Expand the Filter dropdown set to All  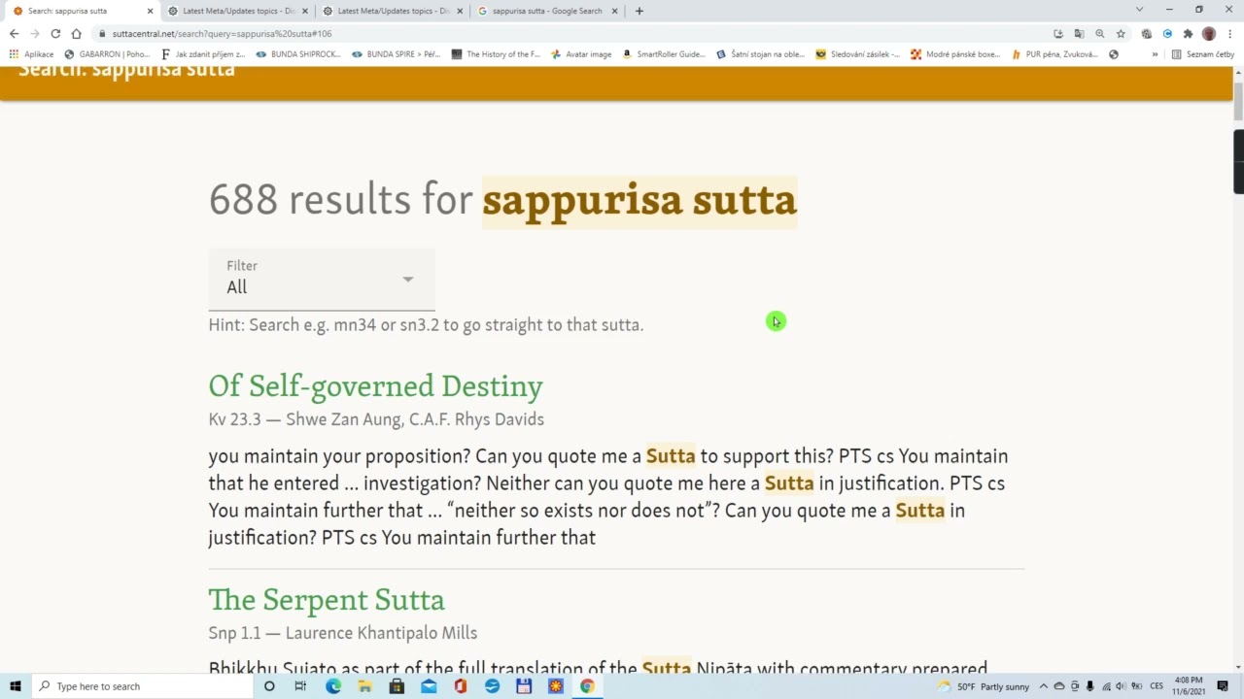[x=321, y=280]
